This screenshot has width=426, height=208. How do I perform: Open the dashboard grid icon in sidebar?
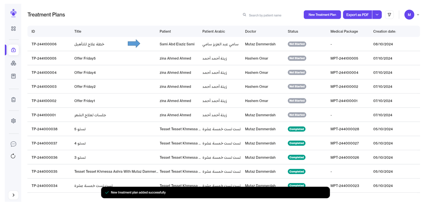tap(13, 29)
